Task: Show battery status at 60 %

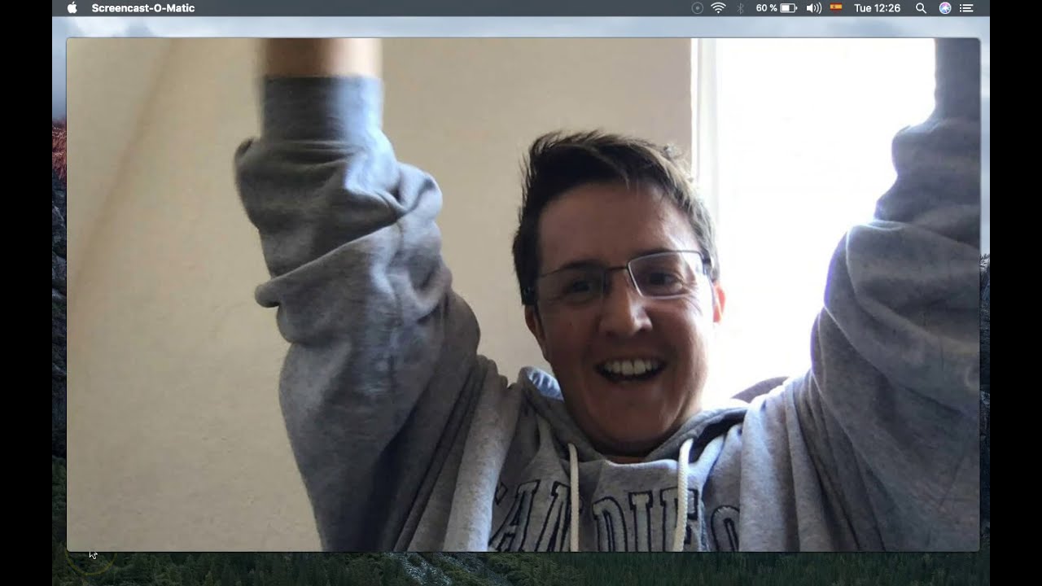Action: click(x=776, y=8)
